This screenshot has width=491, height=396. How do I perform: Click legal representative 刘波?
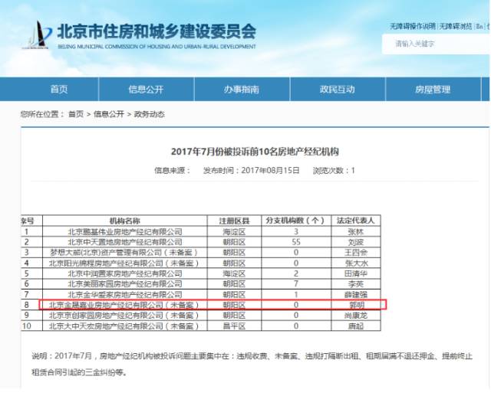[356, 242]
